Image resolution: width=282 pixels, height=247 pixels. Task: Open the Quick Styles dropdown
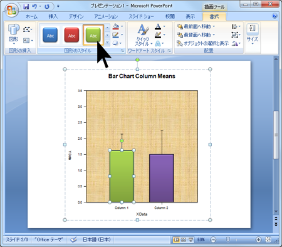coord(143,34)
